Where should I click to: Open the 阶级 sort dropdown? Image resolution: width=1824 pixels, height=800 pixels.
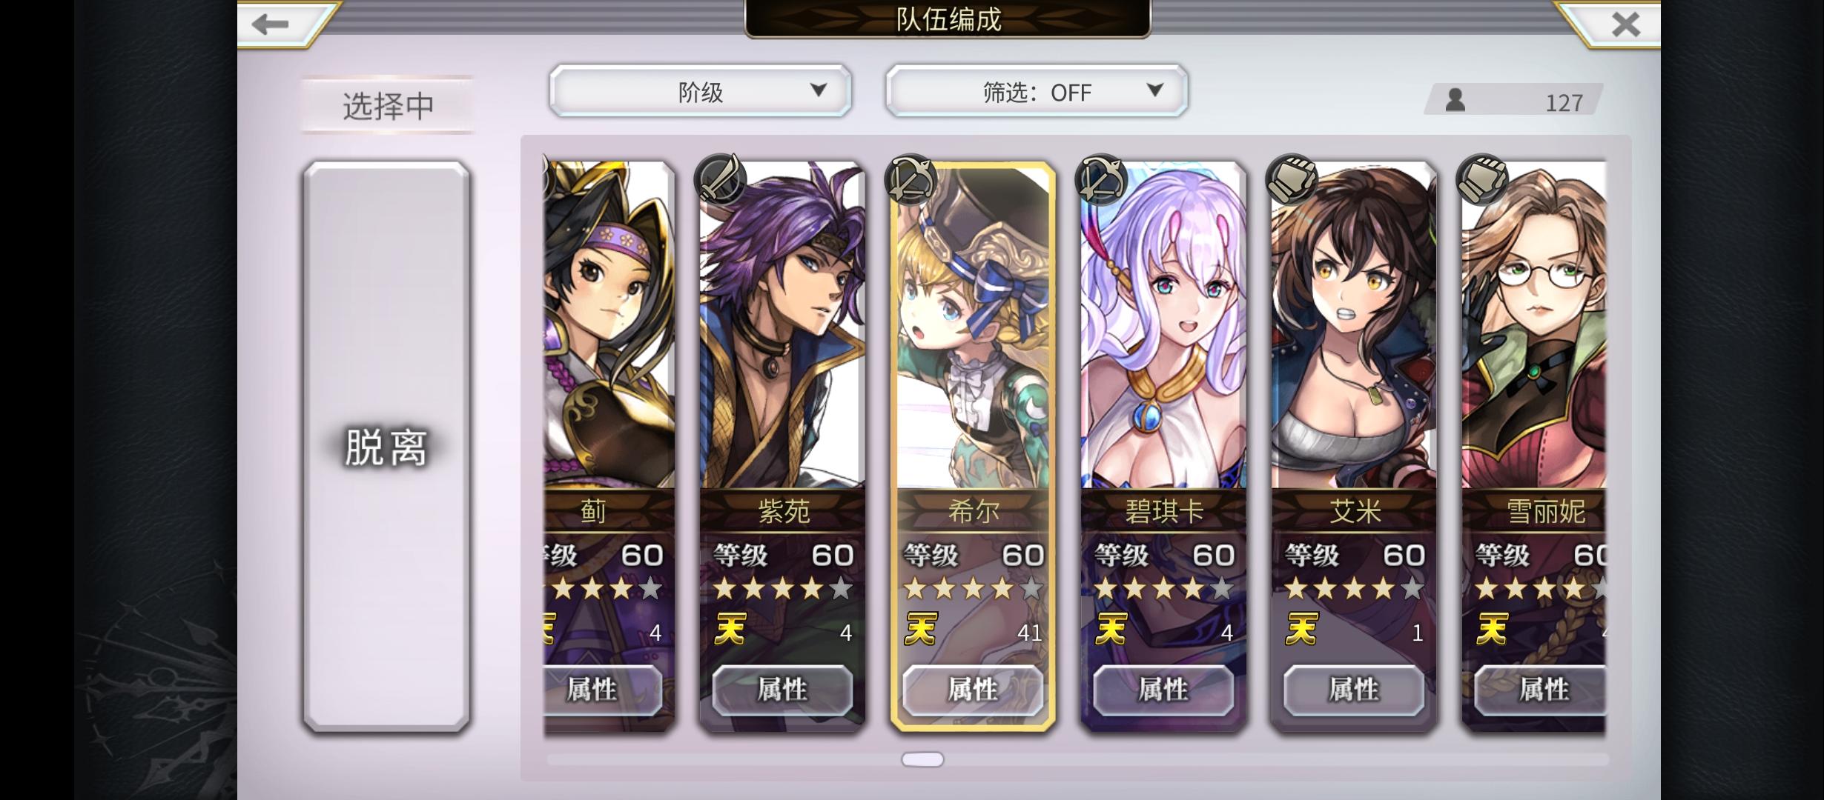[x=700, y=91]
